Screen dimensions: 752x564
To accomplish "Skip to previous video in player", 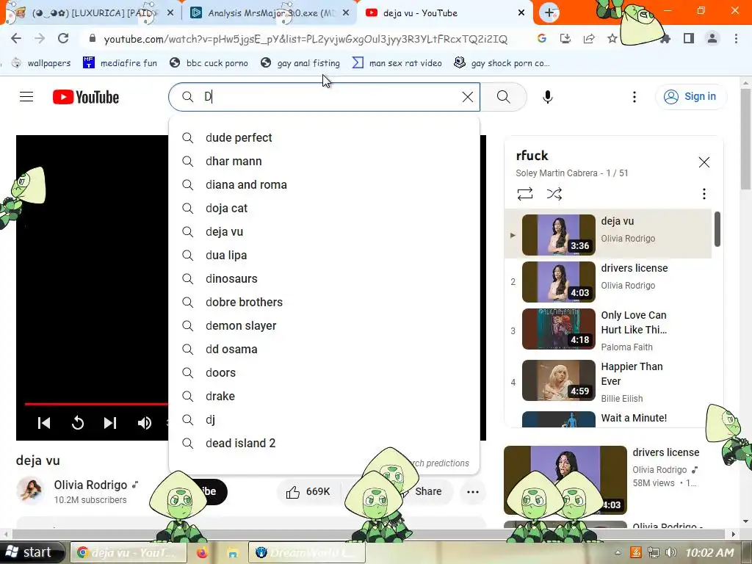I will coord(44,422).
